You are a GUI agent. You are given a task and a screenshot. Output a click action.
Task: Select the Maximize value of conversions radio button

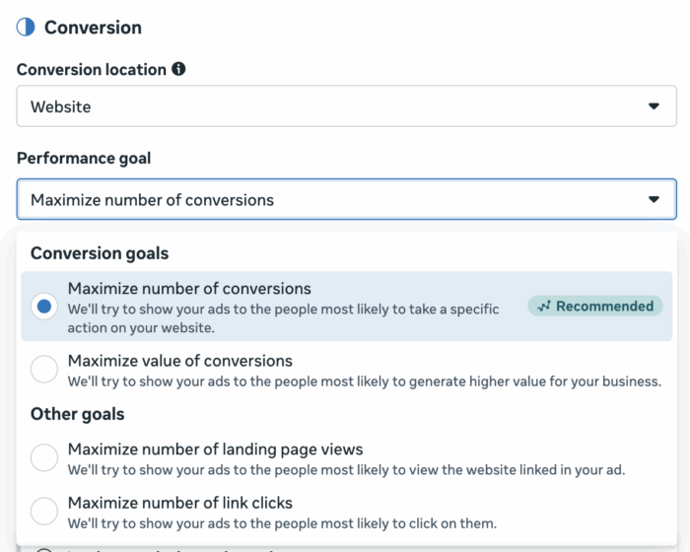point(44,370)
